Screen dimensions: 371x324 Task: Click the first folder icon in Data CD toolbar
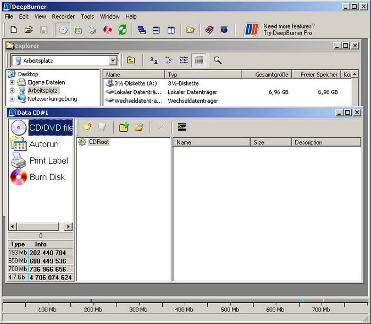click(x=87, y=127)
